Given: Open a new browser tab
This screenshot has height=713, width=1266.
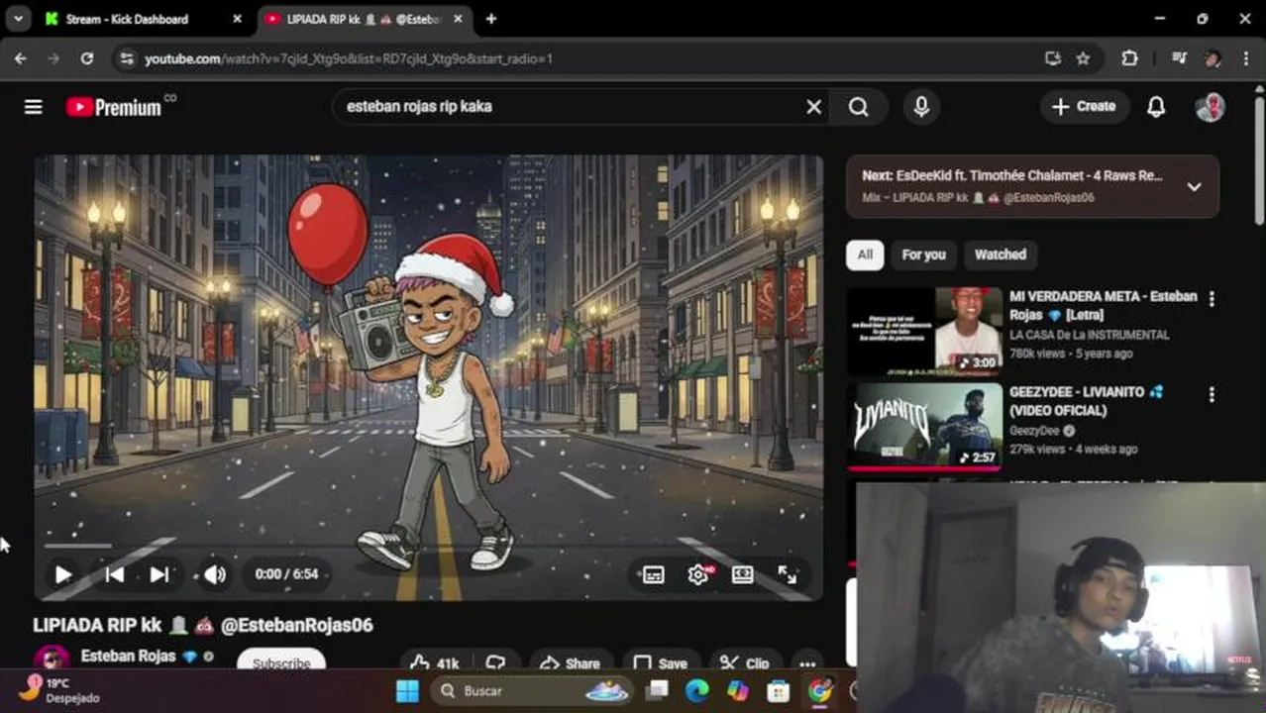Looking at the screenshot, I should pyautogui.click(x=491, y=19).
